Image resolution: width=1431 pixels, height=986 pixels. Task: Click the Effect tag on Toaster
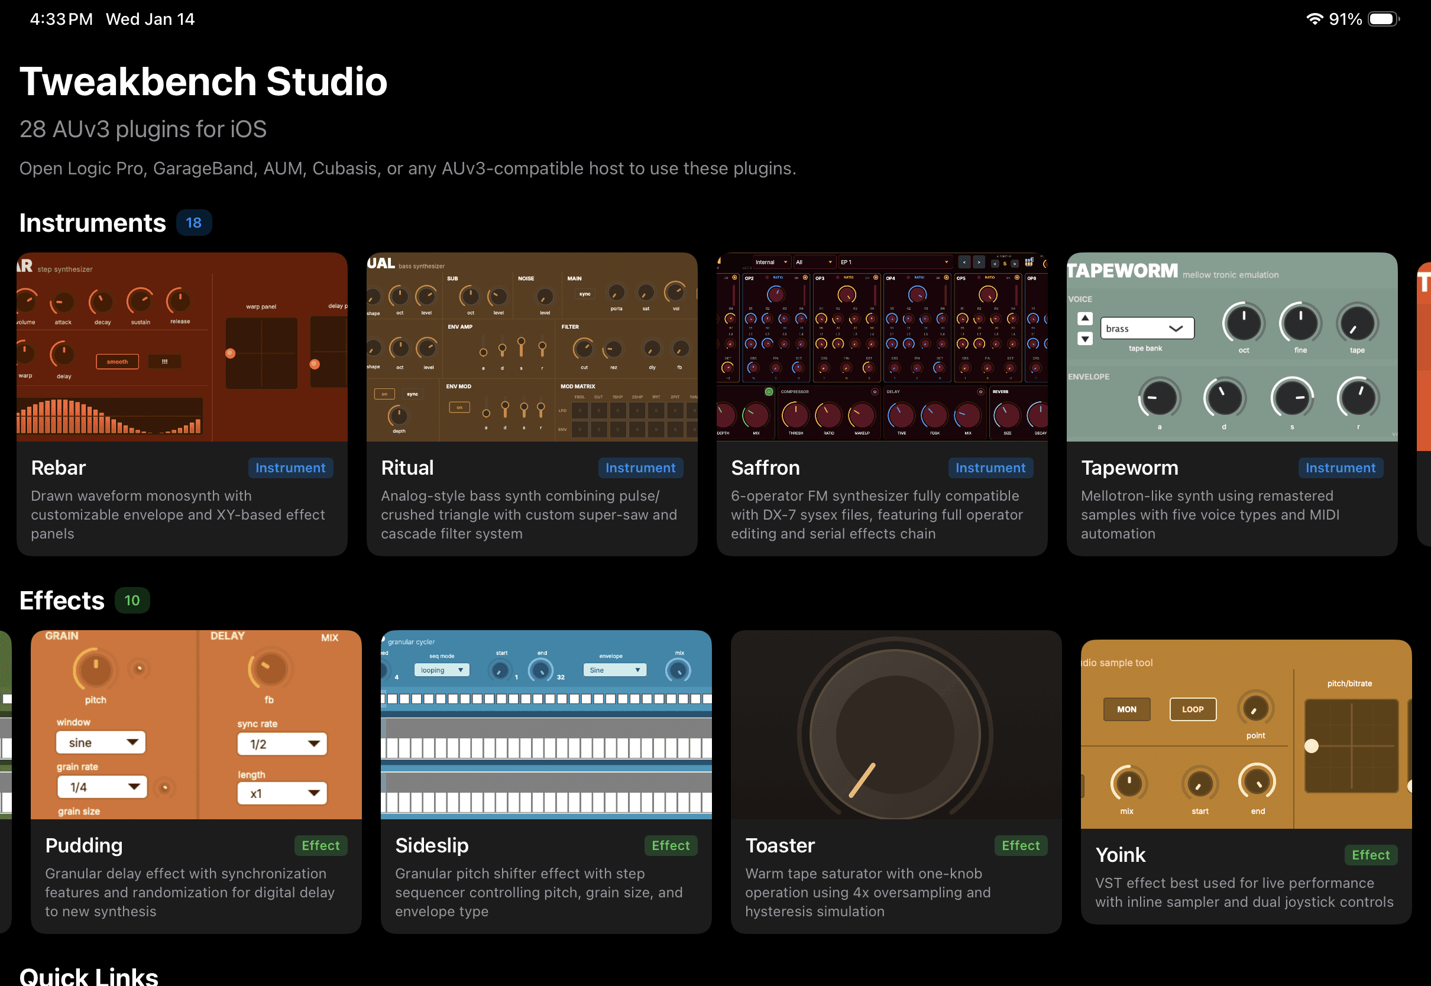[x=1021, y=845]
